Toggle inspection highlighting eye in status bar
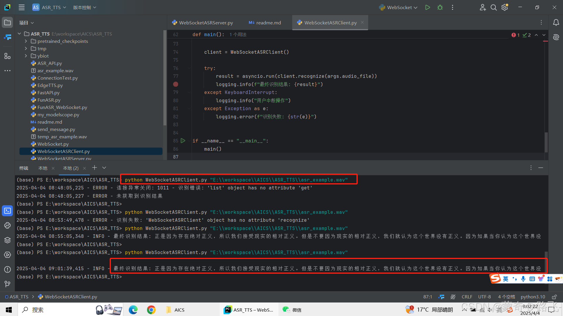Screen dimensions: 563x316 453,297
